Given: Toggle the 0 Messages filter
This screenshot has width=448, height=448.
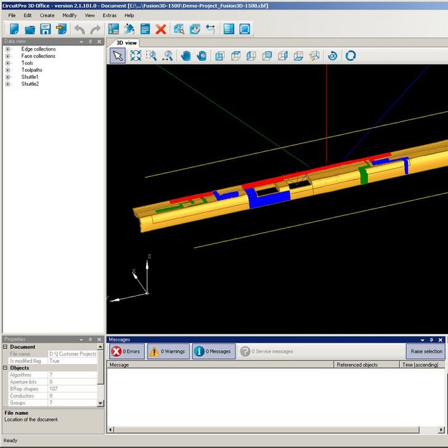Looking at the screenshot, I should coord(213,351).
